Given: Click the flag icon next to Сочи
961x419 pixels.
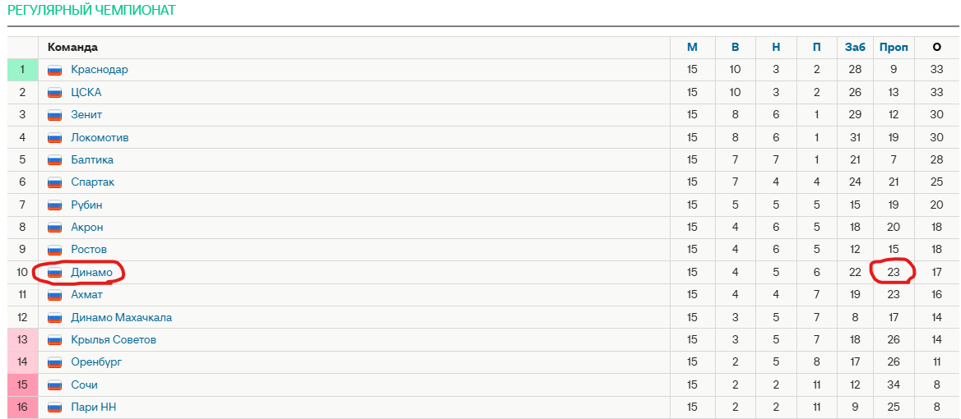Looking at the screenshot, I should [x=55, y=385].
